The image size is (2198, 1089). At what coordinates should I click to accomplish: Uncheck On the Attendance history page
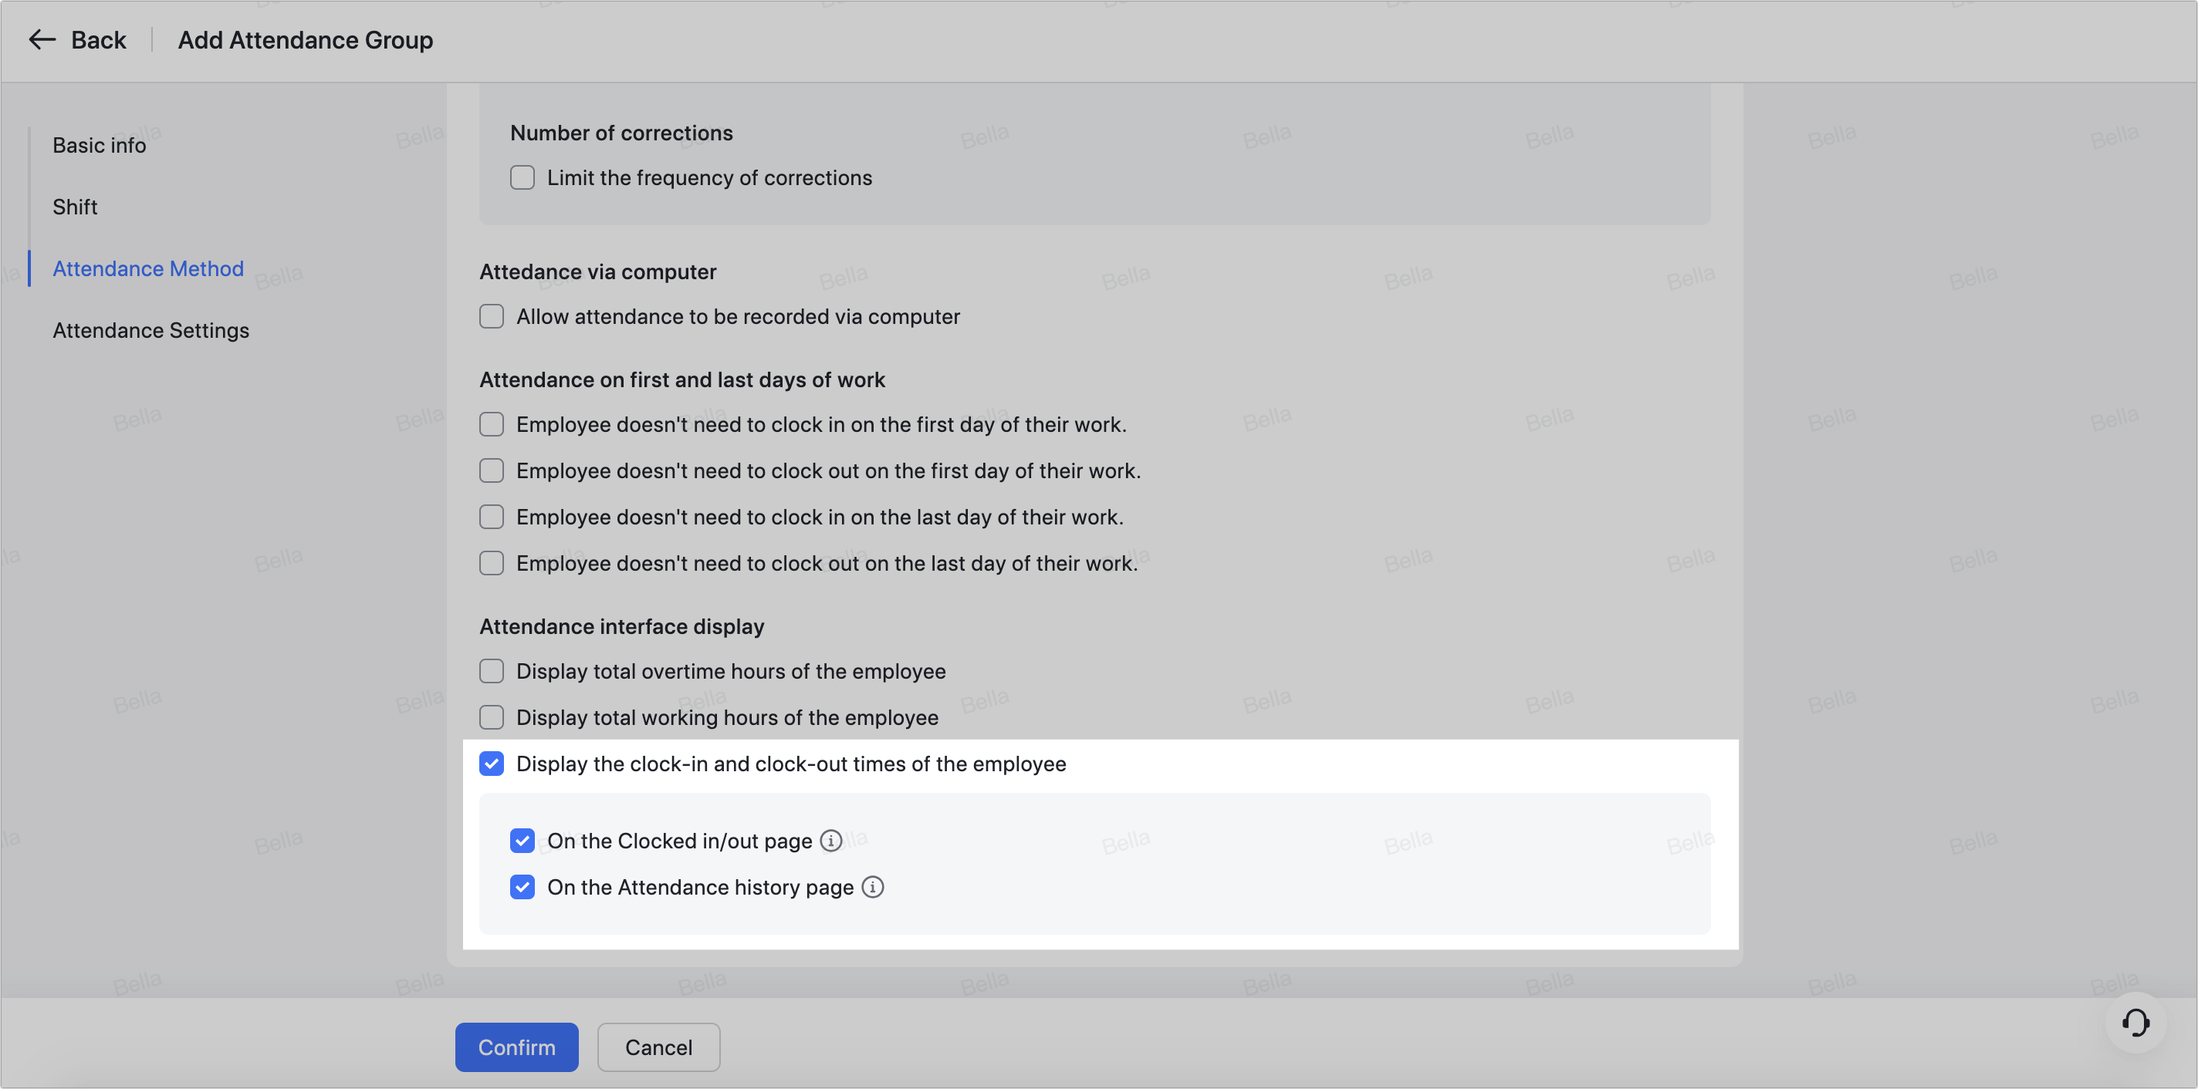[522, 887]
